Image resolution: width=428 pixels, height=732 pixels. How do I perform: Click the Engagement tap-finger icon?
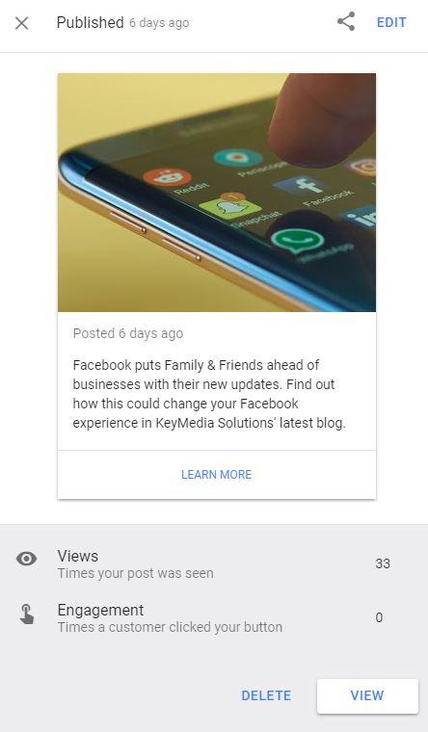coord(27,614)
